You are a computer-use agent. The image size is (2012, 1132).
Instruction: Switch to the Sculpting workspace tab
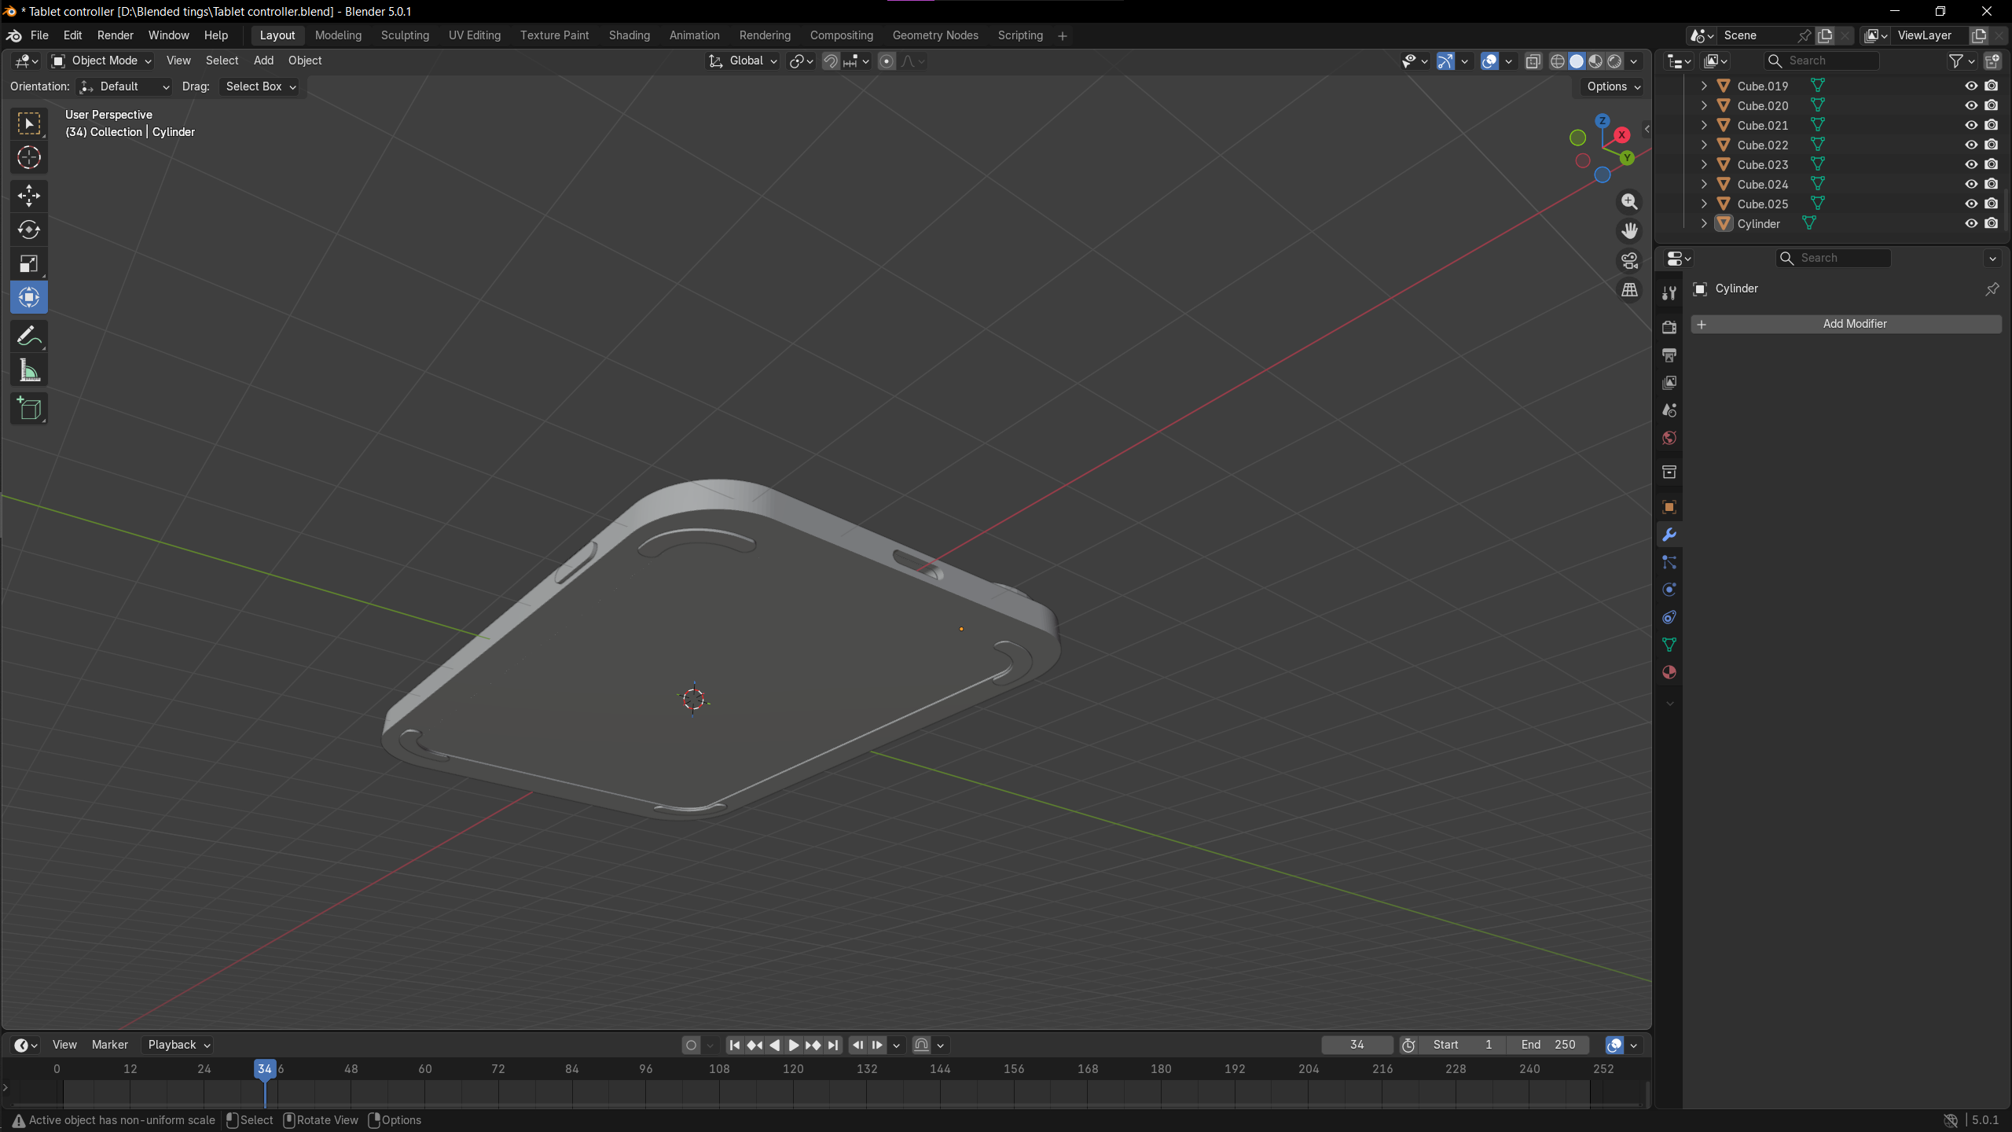tap(405, 35)
